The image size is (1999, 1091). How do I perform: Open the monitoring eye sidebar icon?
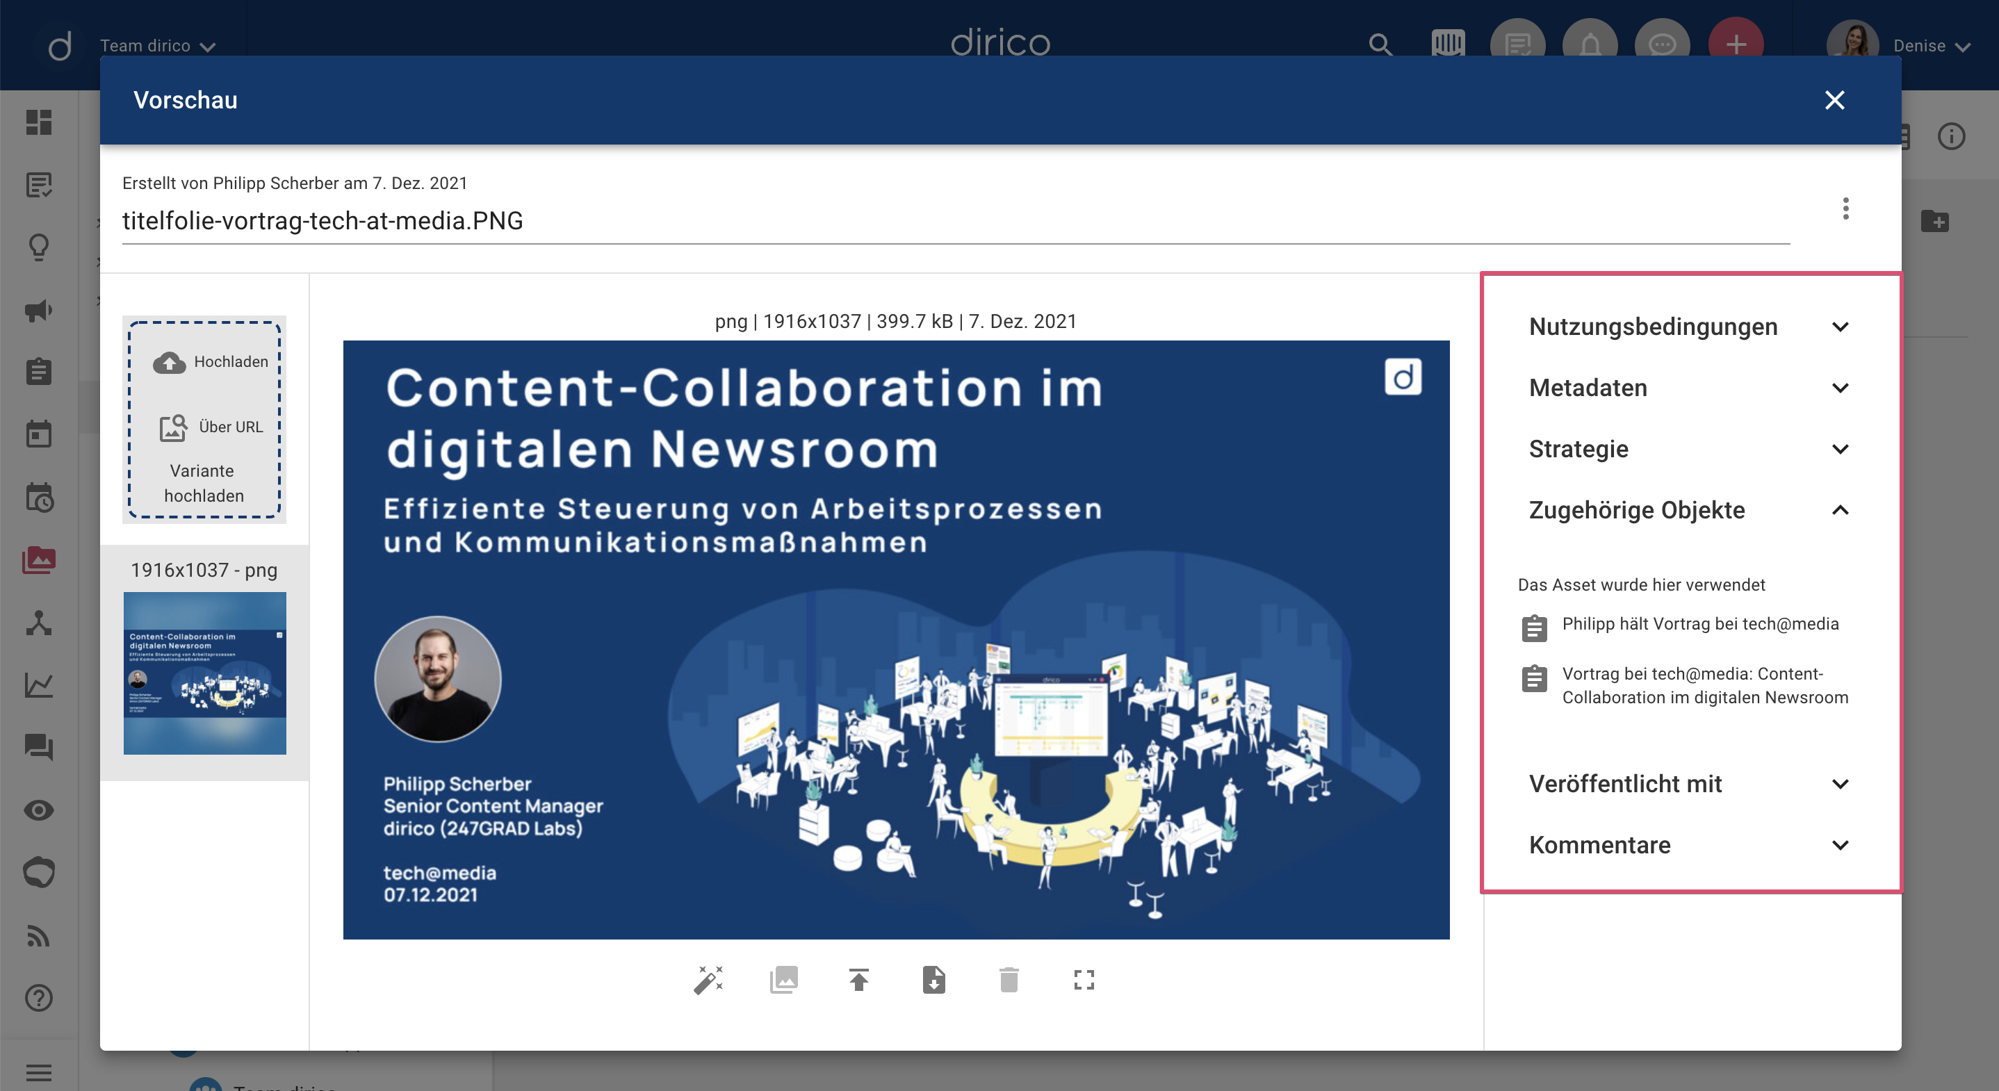[39, 810]
